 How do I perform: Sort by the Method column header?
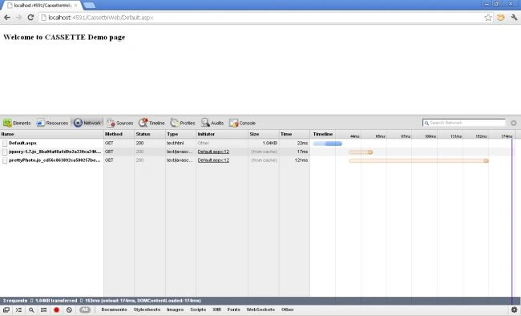pyautogui.click(x=119, y=134)
